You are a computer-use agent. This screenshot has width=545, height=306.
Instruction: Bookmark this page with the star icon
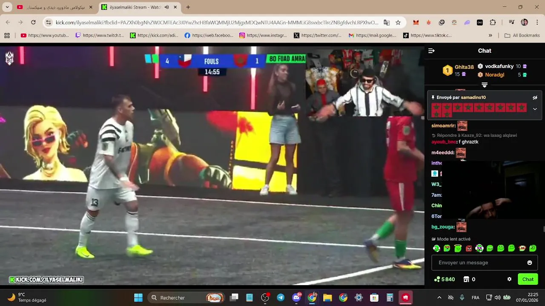[x=398, y=23]
